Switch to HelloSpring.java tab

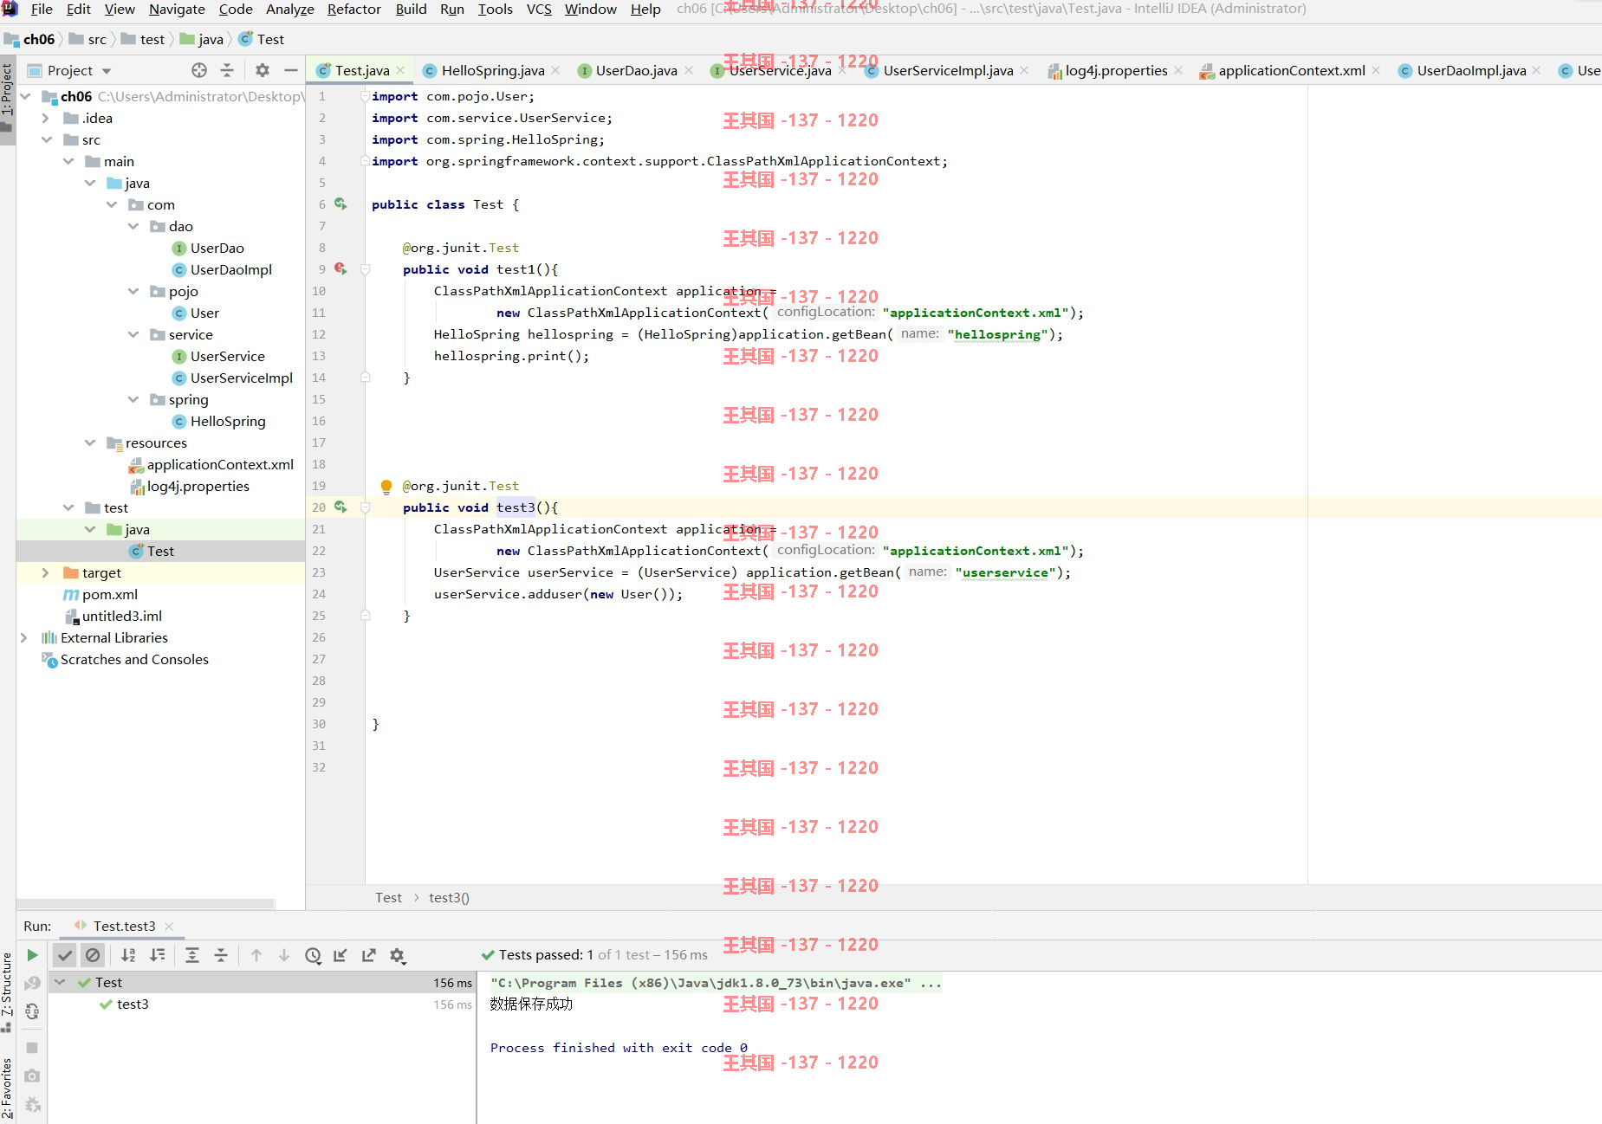pos(492,70)
